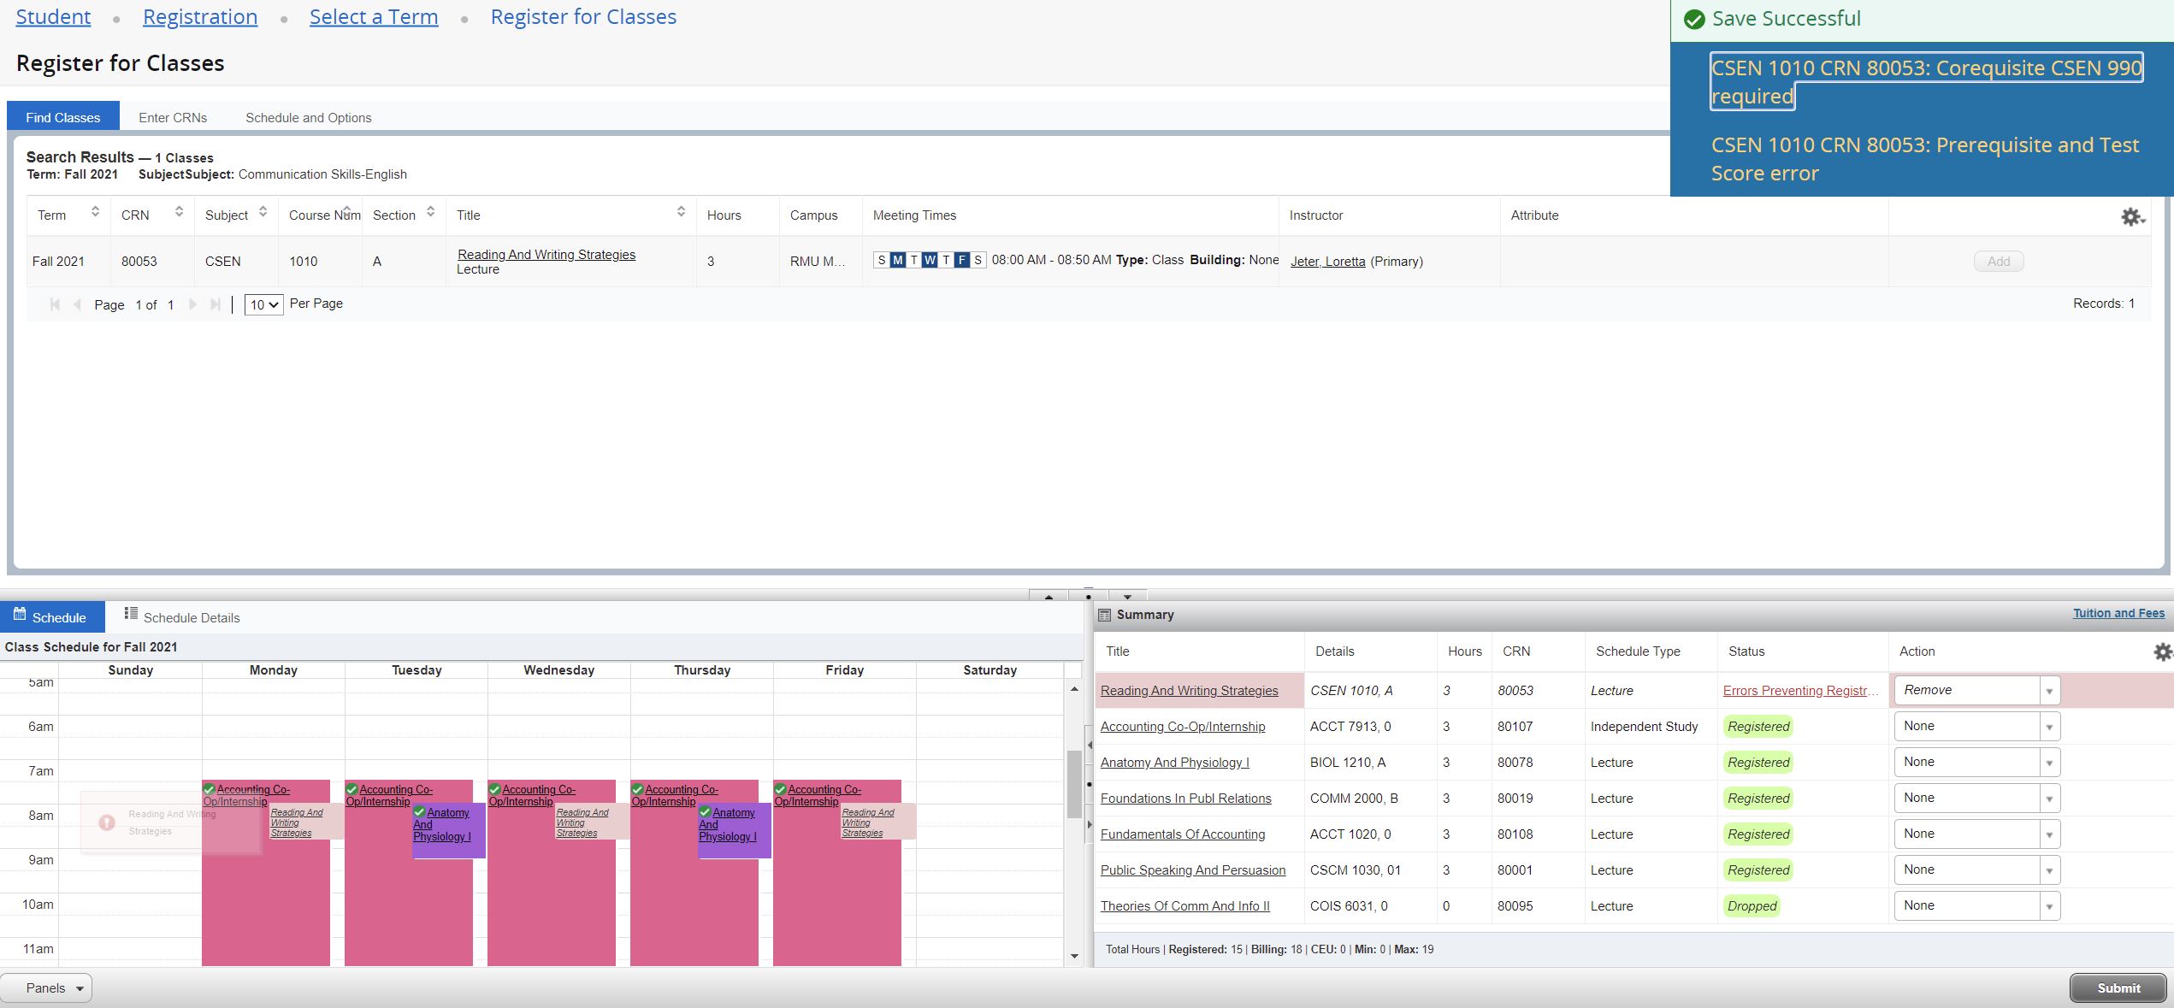Click the Summary panel settings gear icon
2174x1008 pixels.
coord(2162,652)
